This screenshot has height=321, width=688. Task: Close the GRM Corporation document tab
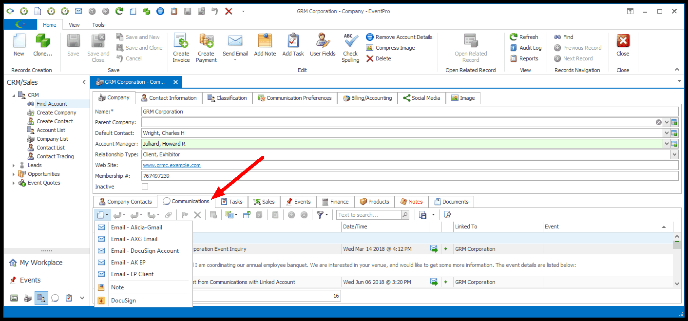click(x=176, y=82)
